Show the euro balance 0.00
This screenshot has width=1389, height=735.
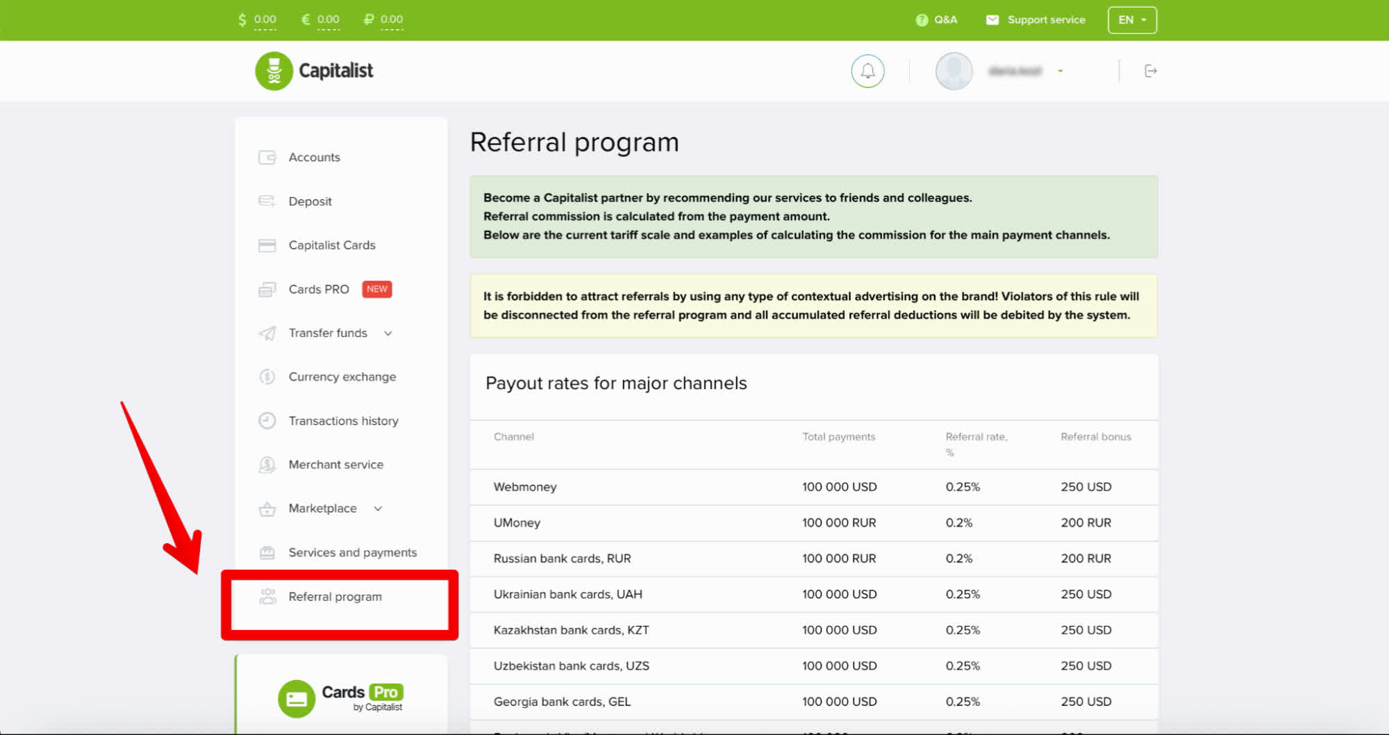(x=328, y=19)
